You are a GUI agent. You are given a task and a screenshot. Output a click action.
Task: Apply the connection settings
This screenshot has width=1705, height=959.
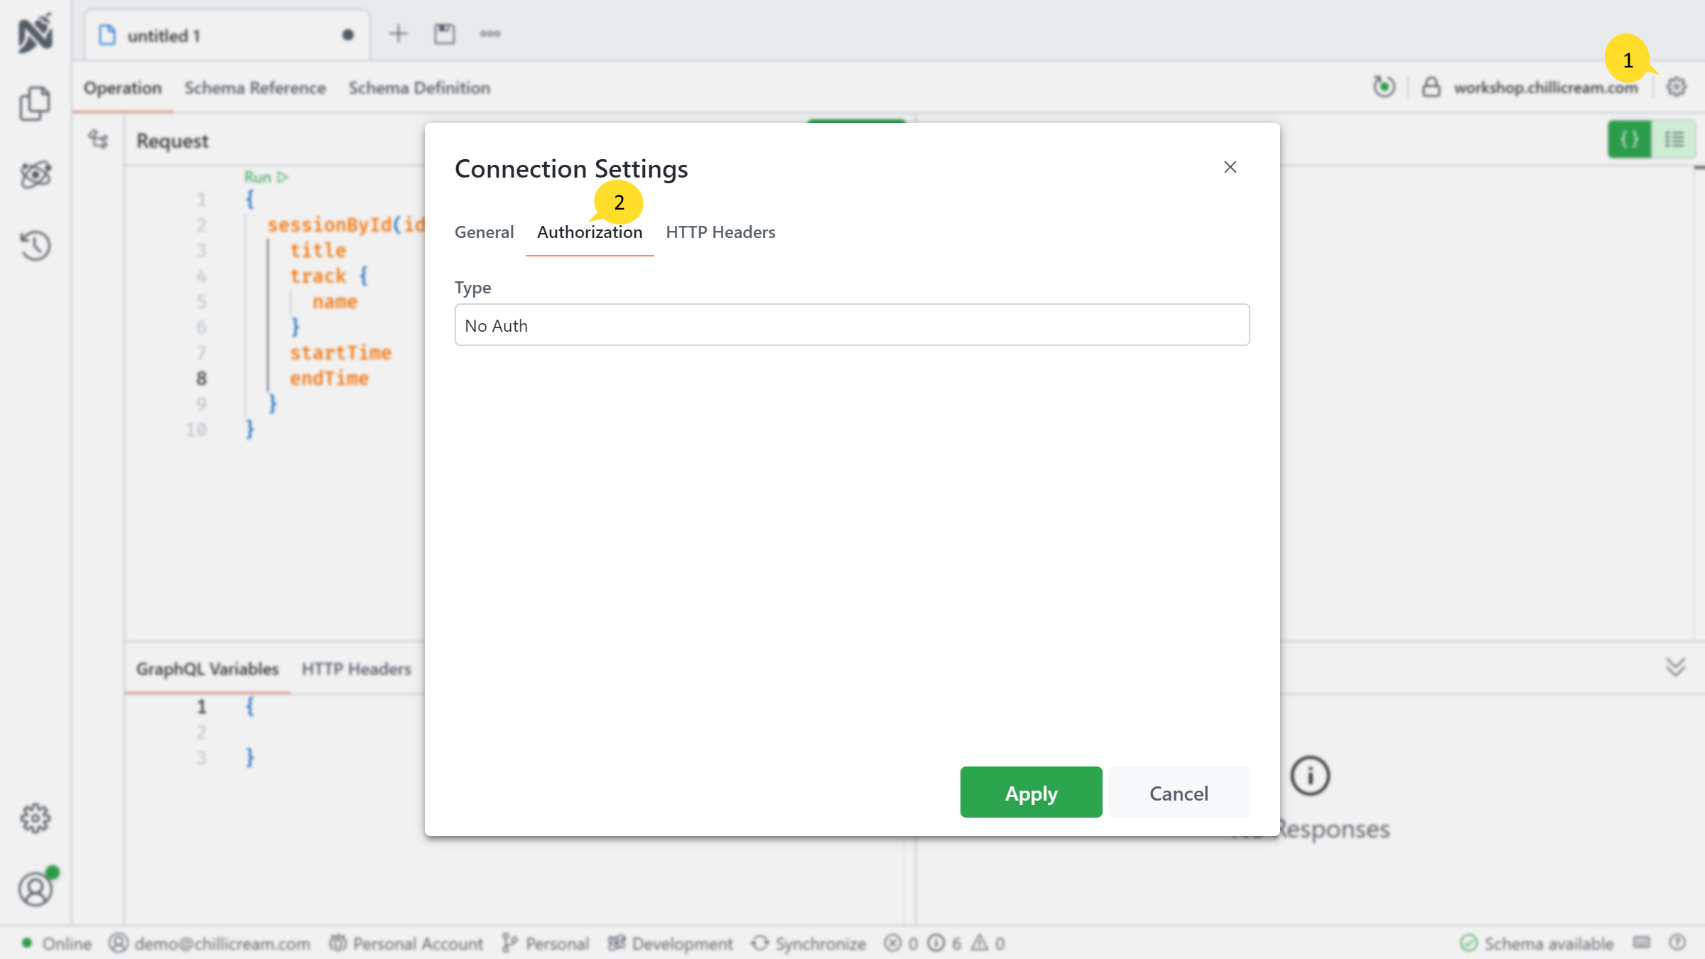coord(1031,793)
